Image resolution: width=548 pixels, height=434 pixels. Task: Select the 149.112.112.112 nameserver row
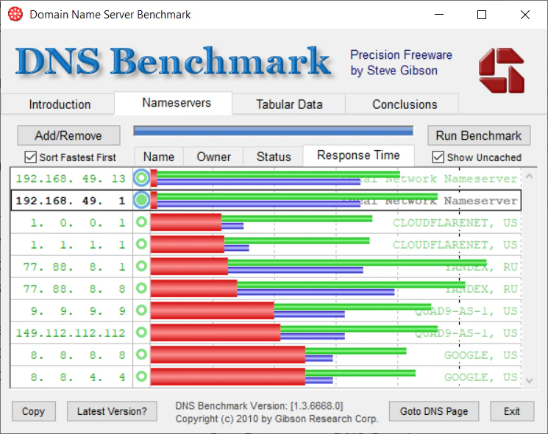click(x=71, y=332)
